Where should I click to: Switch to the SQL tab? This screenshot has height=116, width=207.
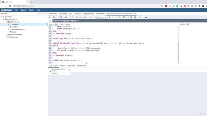(71, 14)
